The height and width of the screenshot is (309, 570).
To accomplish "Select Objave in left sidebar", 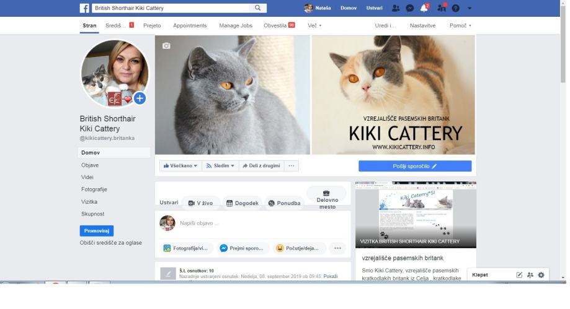I will point(90,165).
